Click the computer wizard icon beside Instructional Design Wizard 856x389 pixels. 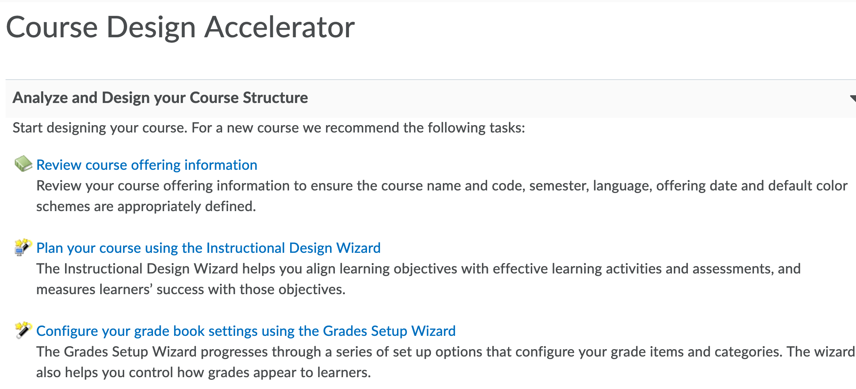pos(23,247)
